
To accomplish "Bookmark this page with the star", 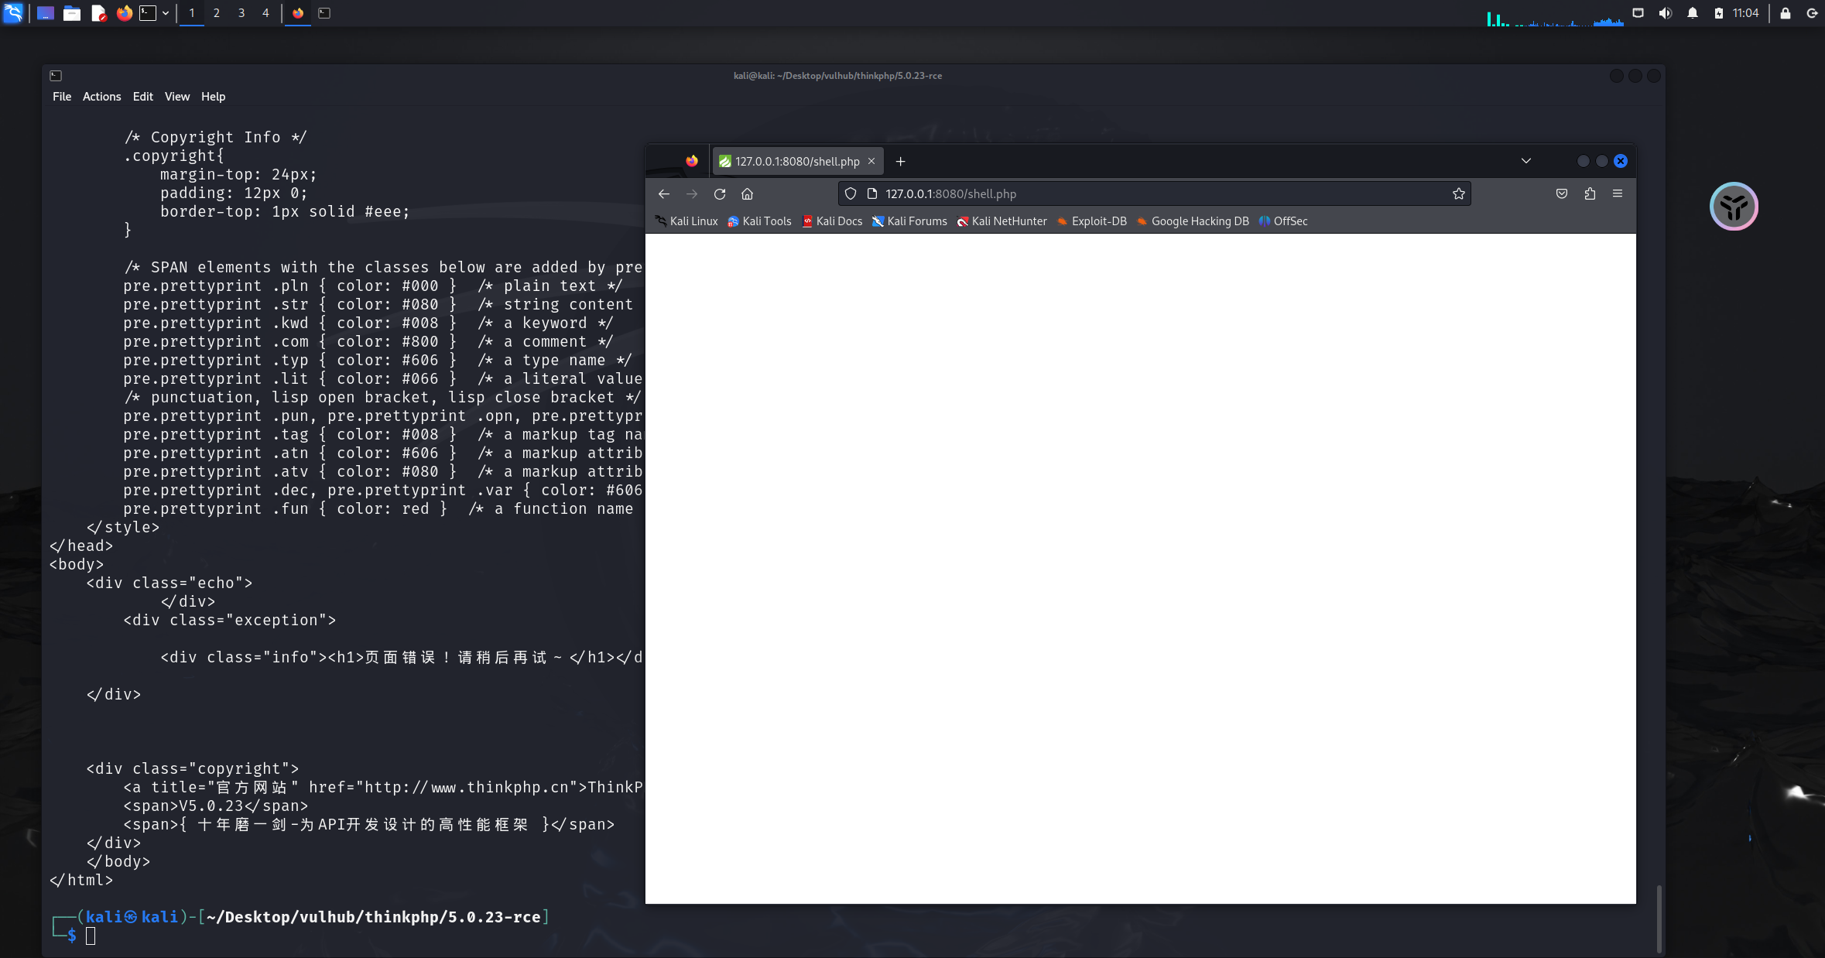I will tap(1459, 194).
